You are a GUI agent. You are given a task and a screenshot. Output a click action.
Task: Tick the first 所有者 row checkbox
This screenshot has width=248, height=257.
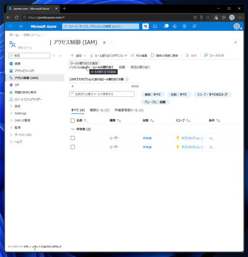click(73, 138)
